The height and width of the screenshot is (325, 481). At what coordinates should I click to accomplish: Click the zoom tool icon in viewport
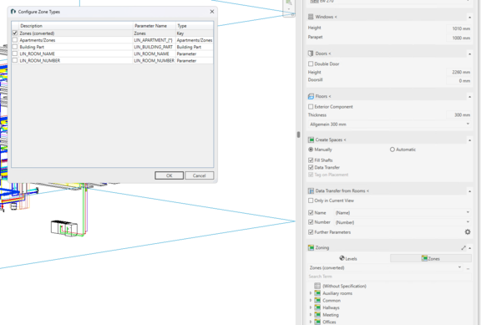point(289,3)
